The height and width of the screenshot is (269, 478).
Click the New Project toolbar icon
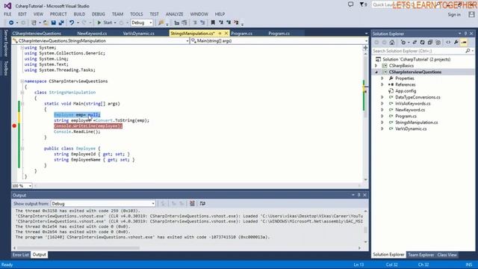pos(34,22)
